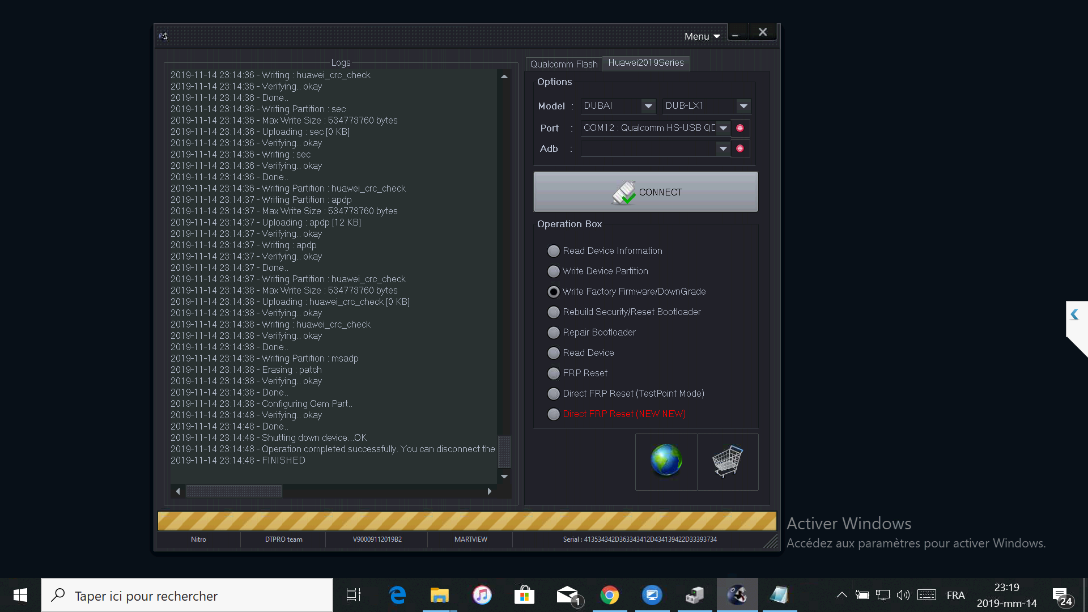The width and height of the screenshot is (1088, 612).
Task: Click the red Port refresh icon
Action: (x=740, y=128)
